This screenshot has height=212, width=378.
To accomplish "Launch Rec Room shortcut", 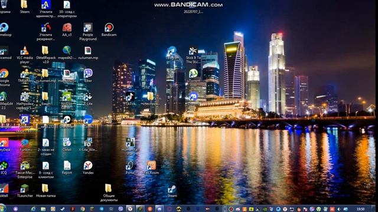I will (151, 167).
